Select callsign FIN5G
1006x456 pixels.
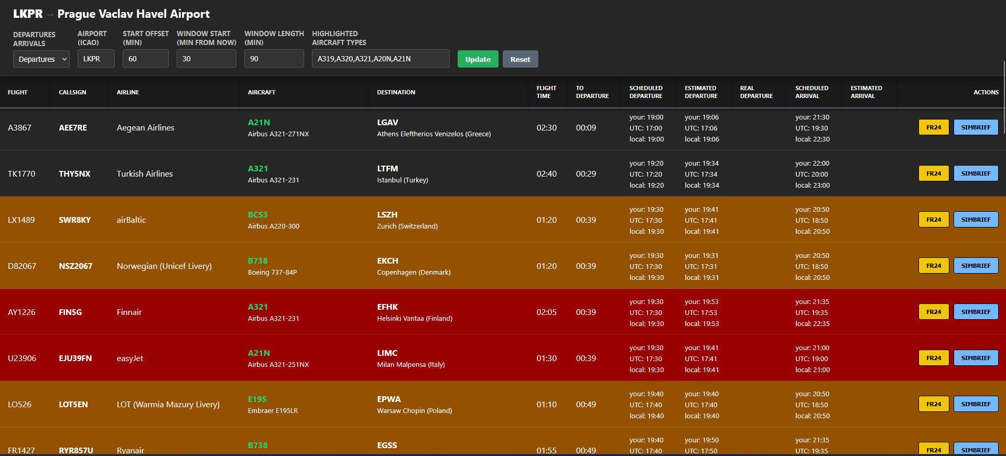(x=70, y=312)
